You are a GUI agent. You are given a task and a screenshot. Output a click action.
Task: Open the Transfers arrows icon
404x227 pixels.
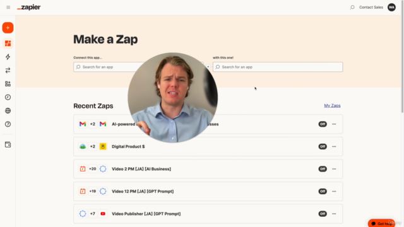pyautogui.click(x=8, y=70)
